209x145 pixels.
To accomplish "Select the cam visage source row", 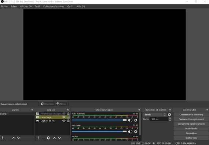I will (x=53, y=117).
